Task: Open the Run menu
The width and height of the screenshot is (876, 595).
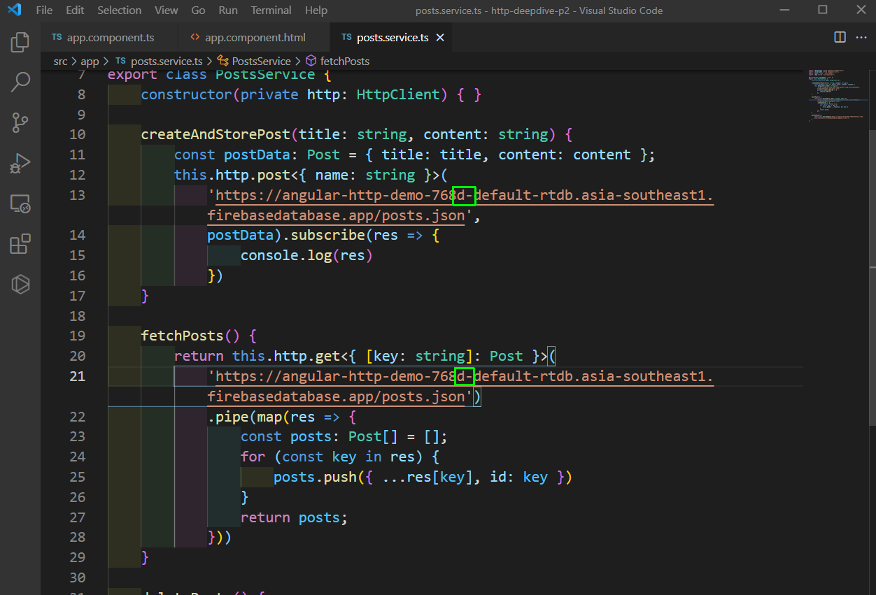Action: [x=228, y=10]
